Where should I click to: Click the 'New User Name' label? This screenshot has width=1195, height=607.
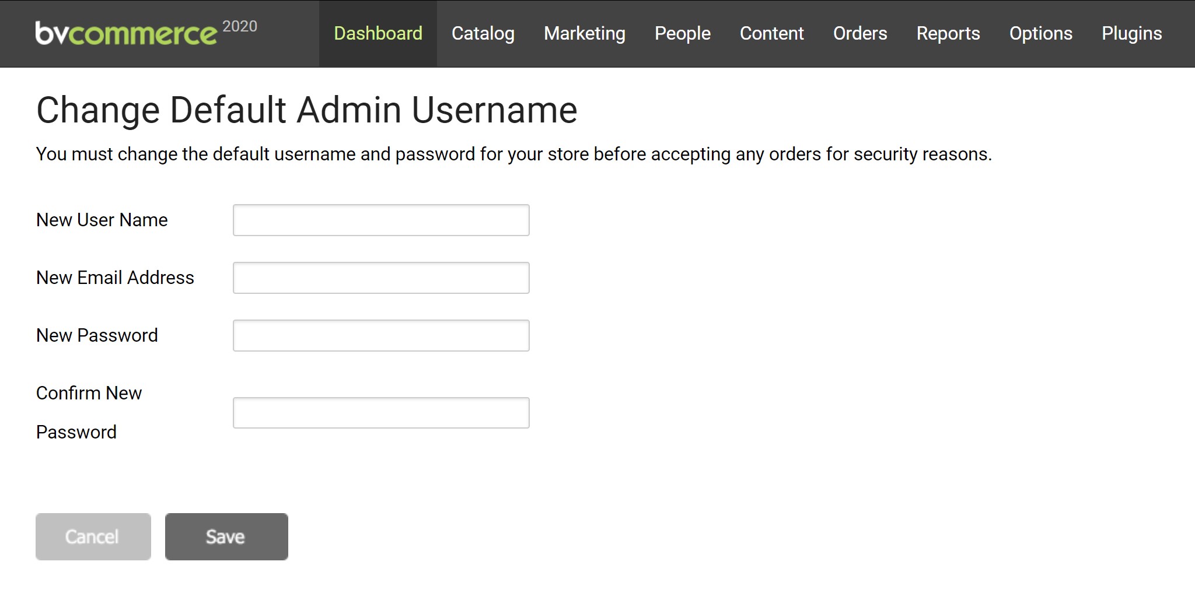tap(102, 220)
